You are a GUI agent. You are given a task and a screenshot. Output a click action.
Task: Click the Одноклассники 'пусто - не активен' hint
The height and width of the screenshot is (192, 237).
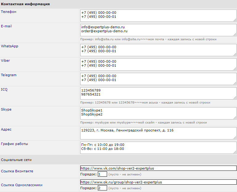125,188
